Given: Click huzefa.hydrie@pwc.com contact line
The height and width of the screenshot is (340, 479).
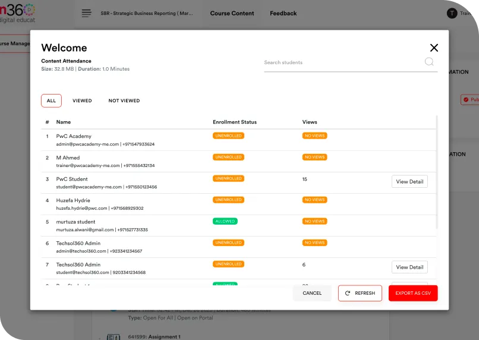Looking at the screenshot, I should (x=100, y=208).
